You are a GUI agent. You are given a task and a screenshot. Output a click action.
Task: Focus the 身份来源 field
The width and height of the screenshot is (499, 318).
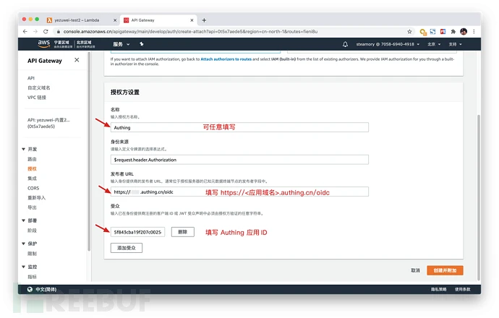tap(239, 160)
